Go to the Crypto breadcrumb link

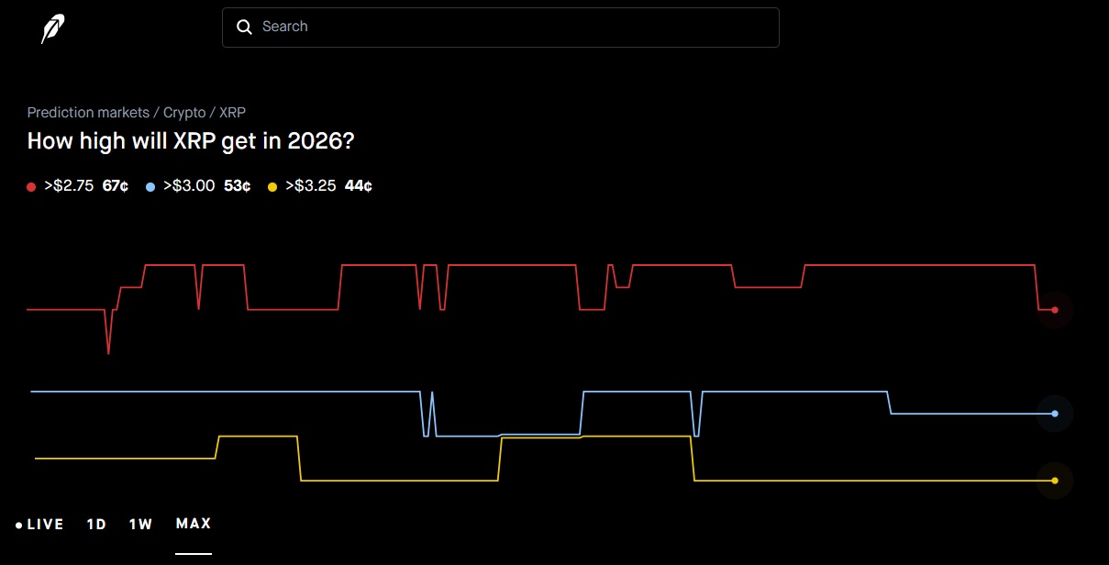184,113
